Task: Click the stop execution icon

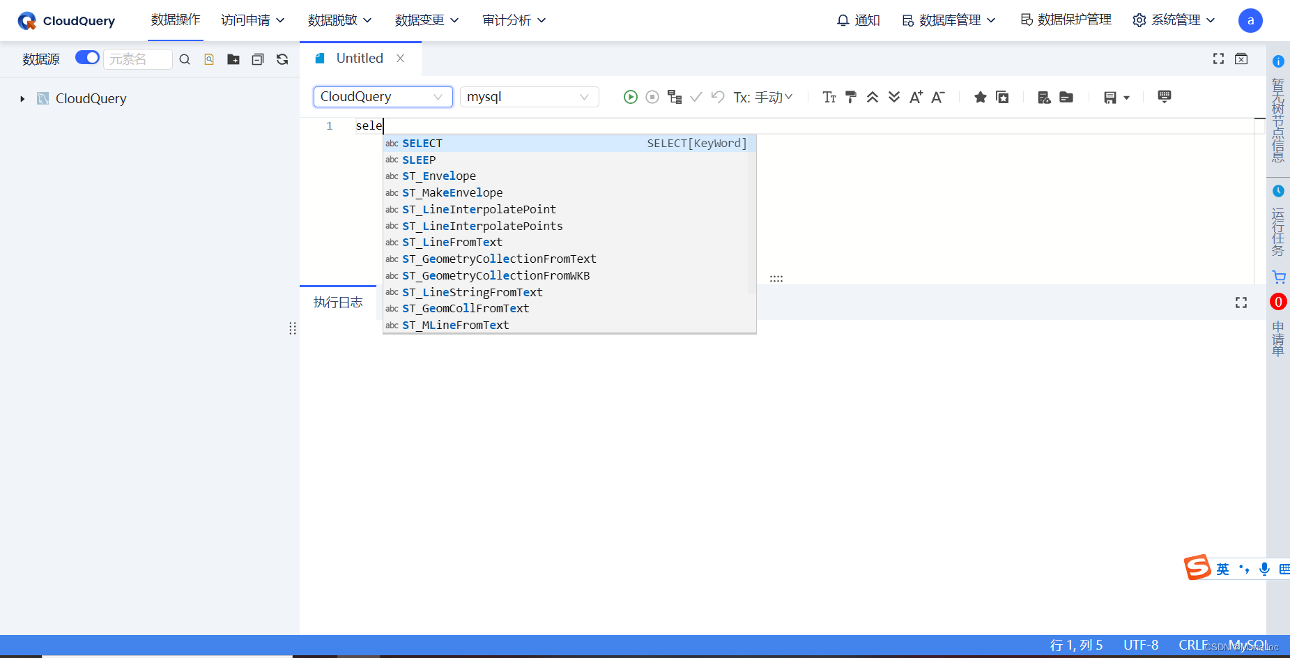Action: (x=652, y=97)
